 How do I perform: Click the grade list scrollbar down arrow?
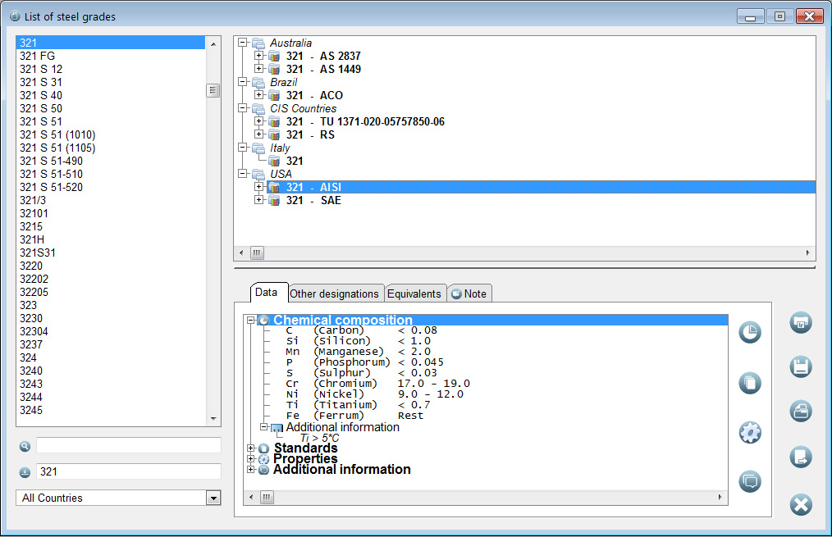coord(213,419)
